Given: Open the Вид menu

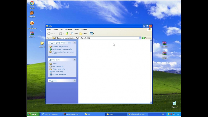Looking at the screenshot, I should tap(61, 29).
